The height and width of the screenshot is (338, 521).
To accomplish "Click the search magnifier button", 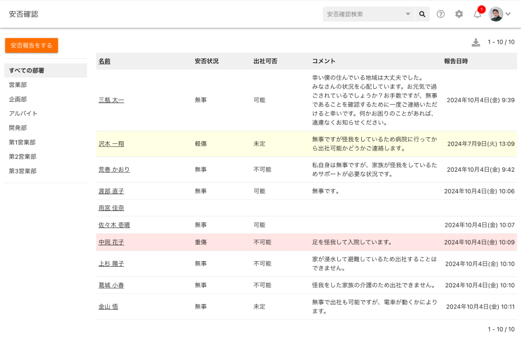I will click(x=422, y=14).
